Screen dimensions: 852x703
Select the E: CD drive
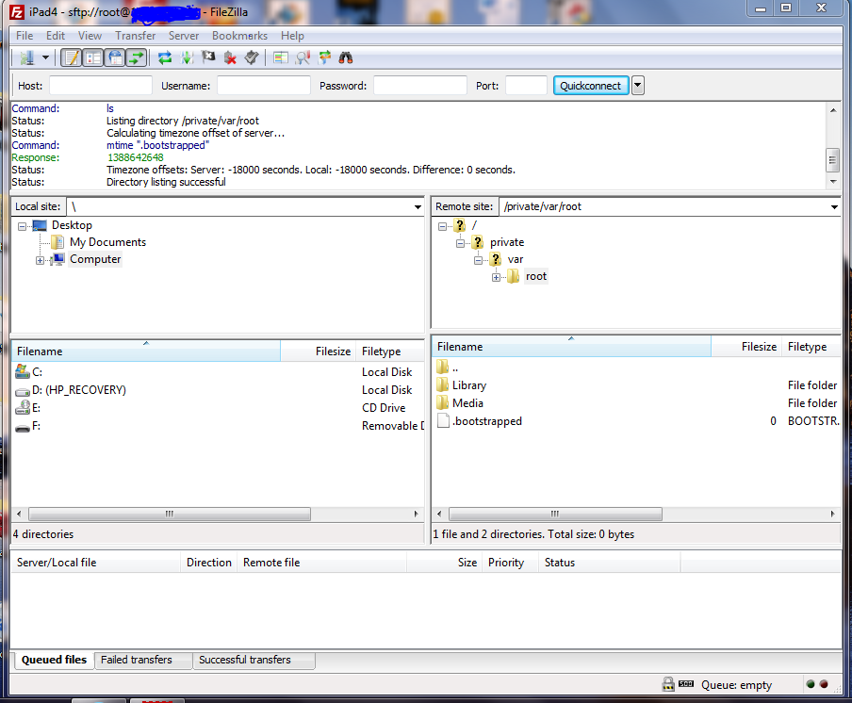[x=36, y=407]
